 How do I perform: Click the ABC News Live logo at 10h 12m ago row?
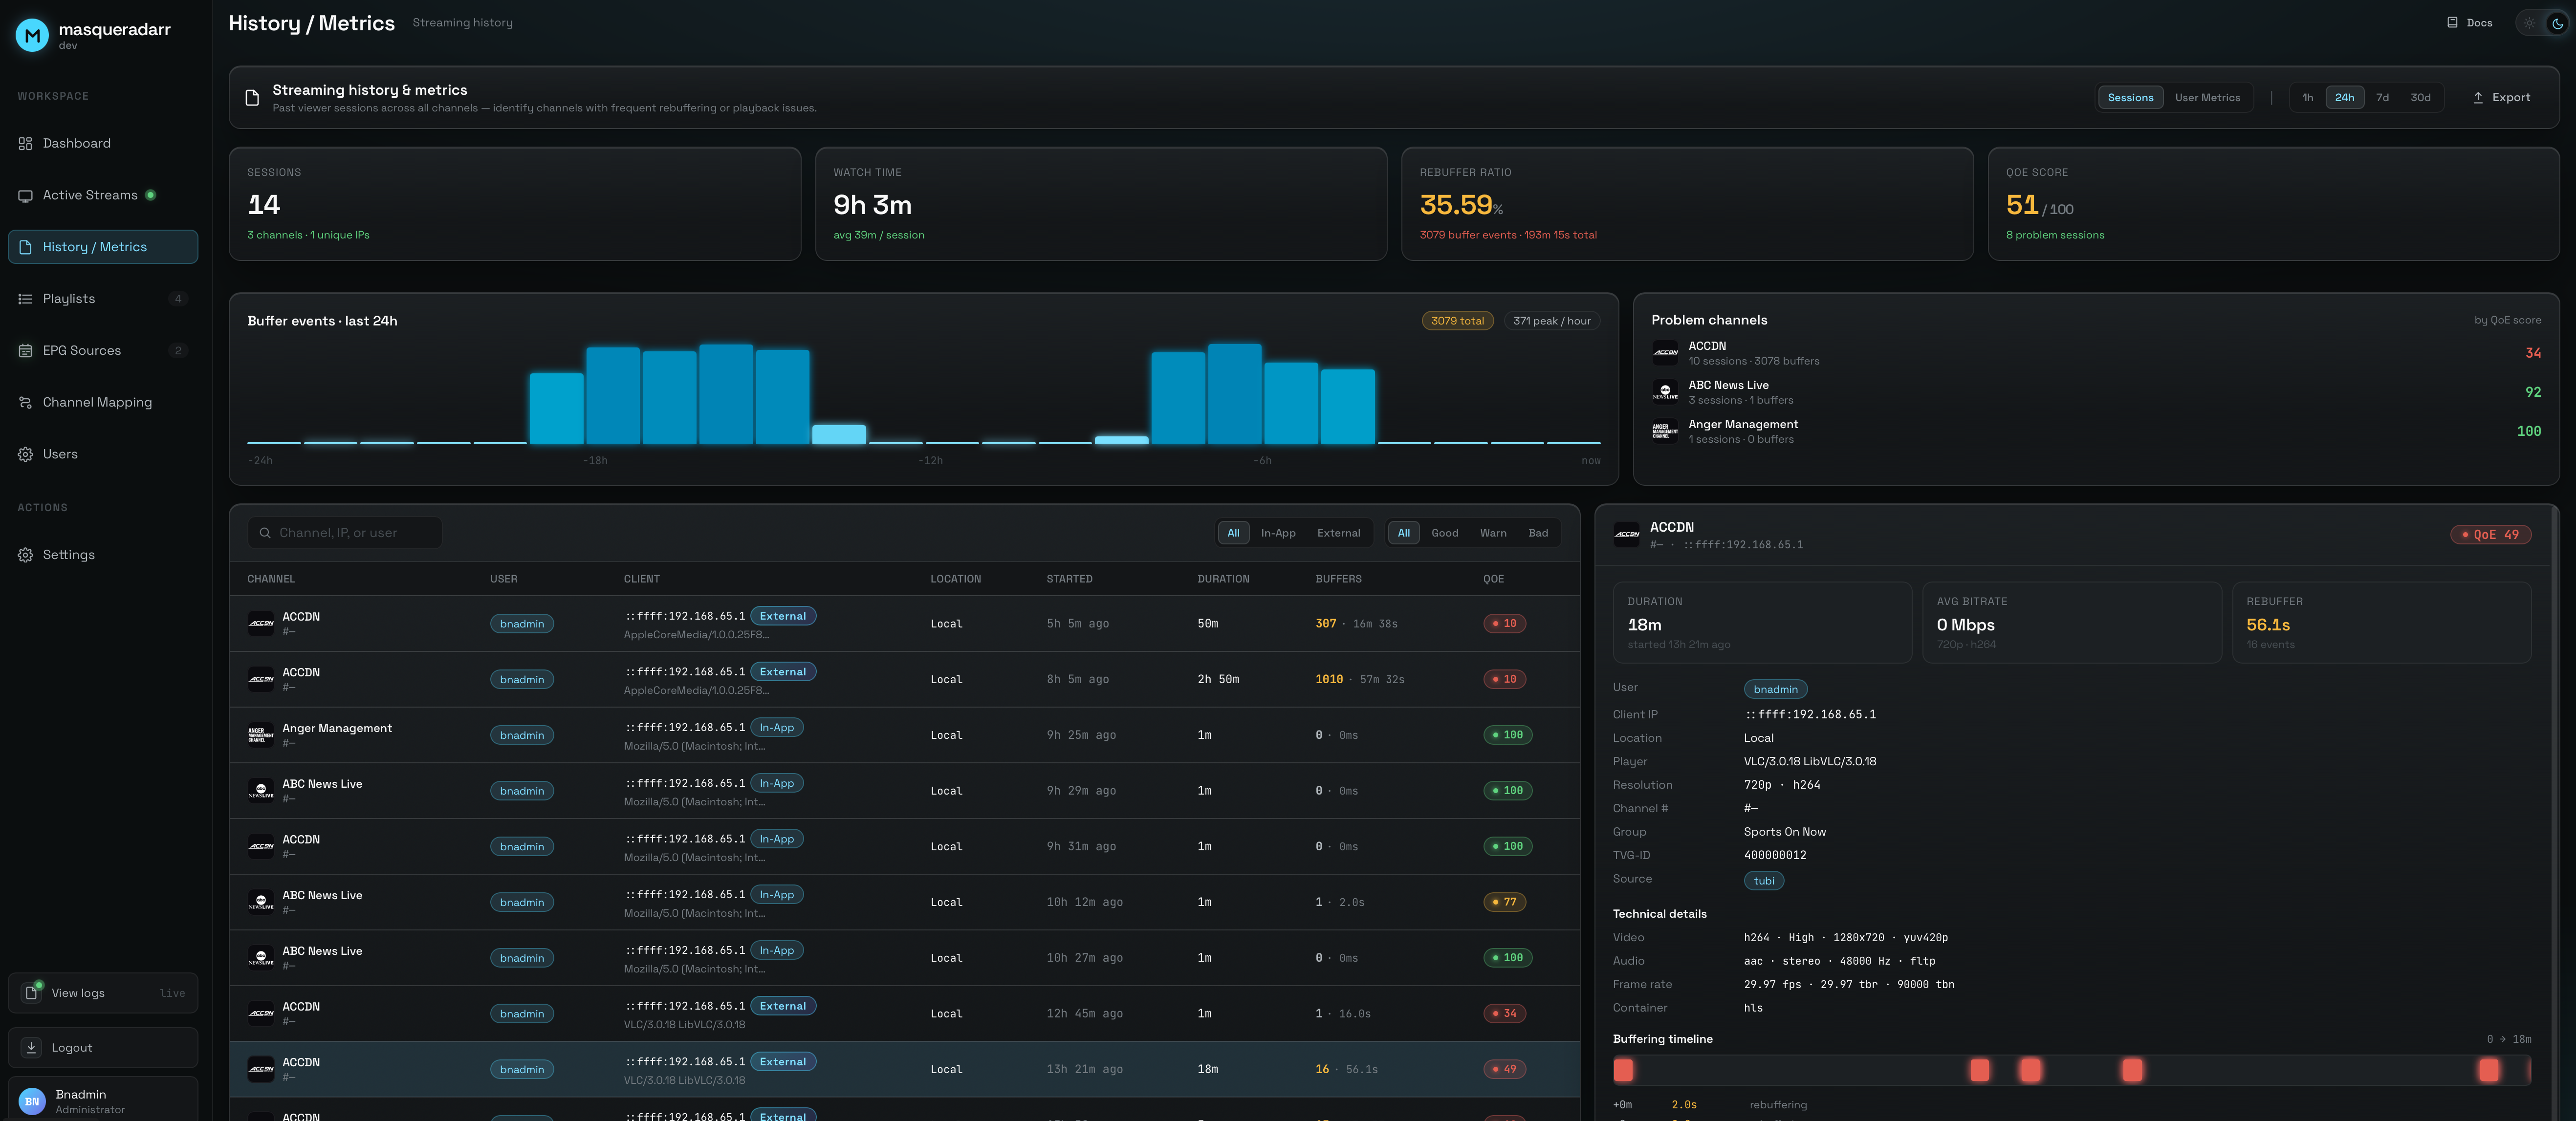click(x=261, y=902)
